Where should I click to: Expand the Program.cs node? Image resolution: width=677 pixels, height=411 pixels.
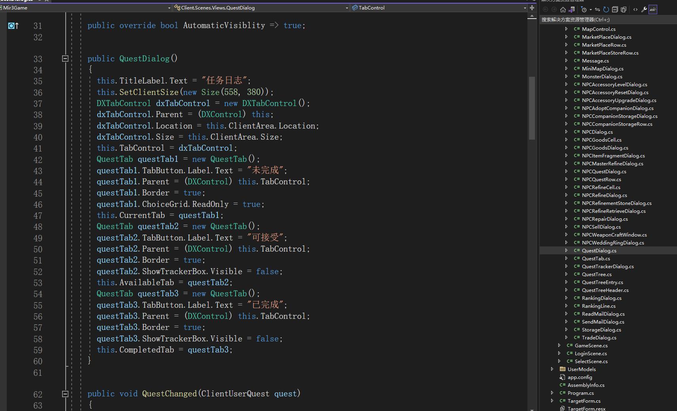coord(552,393)
